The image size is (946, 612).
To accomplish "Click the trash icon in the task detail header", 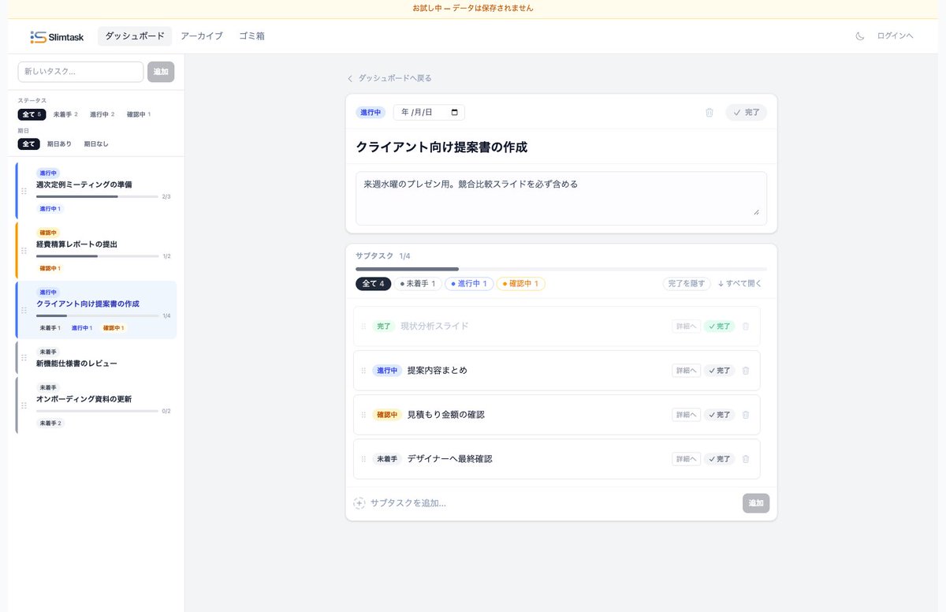I will point(709,112).
